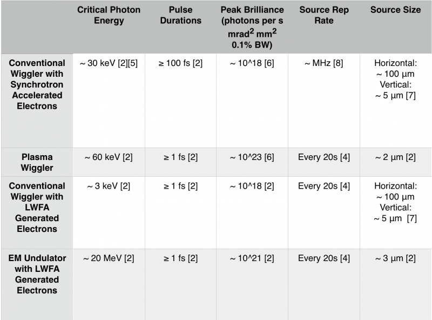
Task: Select the Source Rep Rate header cell
Action: 324,16
